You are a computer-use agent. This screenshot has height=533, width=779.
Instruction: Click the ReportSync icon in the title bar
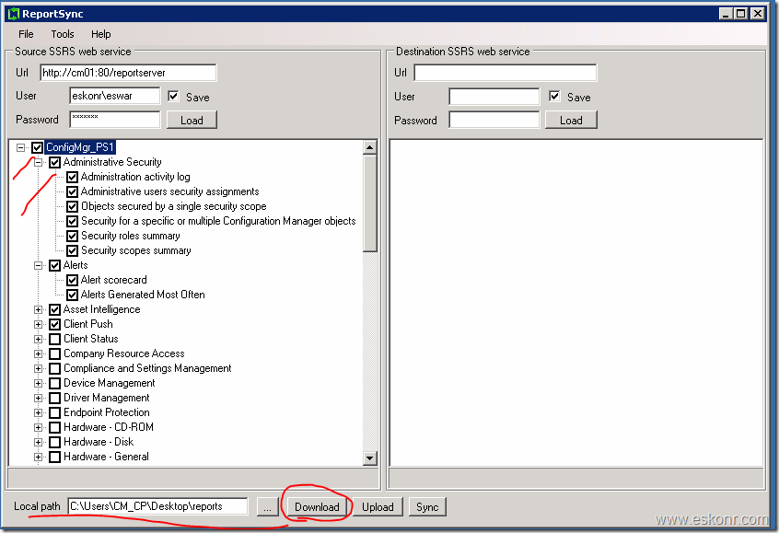(x=13, y=13)
